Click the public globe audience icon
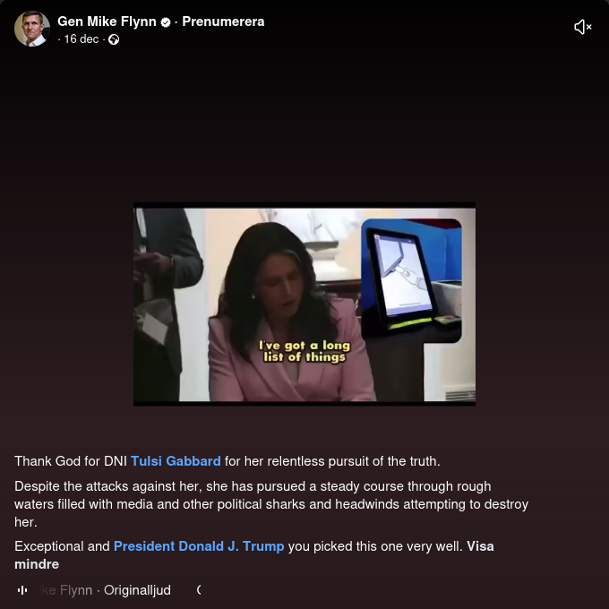 click(x=114, y=39)
